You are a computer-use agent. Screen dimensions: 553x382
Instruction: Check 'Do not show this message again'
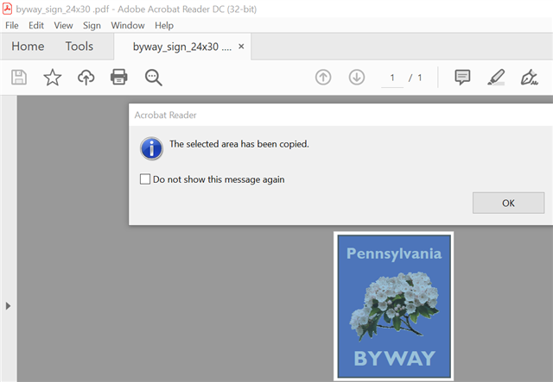pos(145,179)
